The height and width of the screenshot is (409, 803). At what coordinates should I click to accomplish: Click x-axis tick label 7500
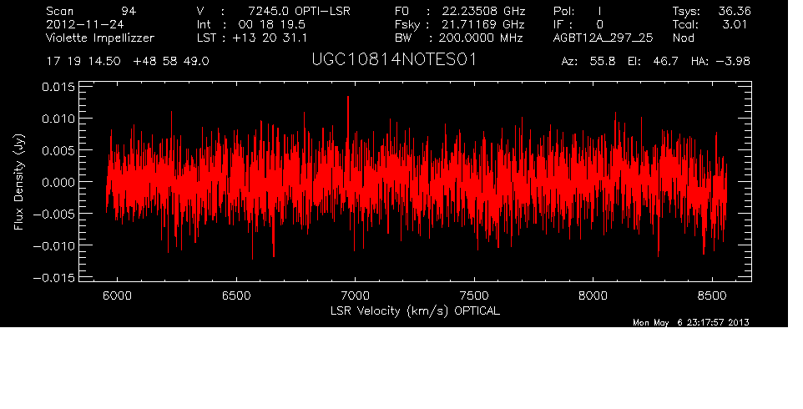tap(474, 295)
